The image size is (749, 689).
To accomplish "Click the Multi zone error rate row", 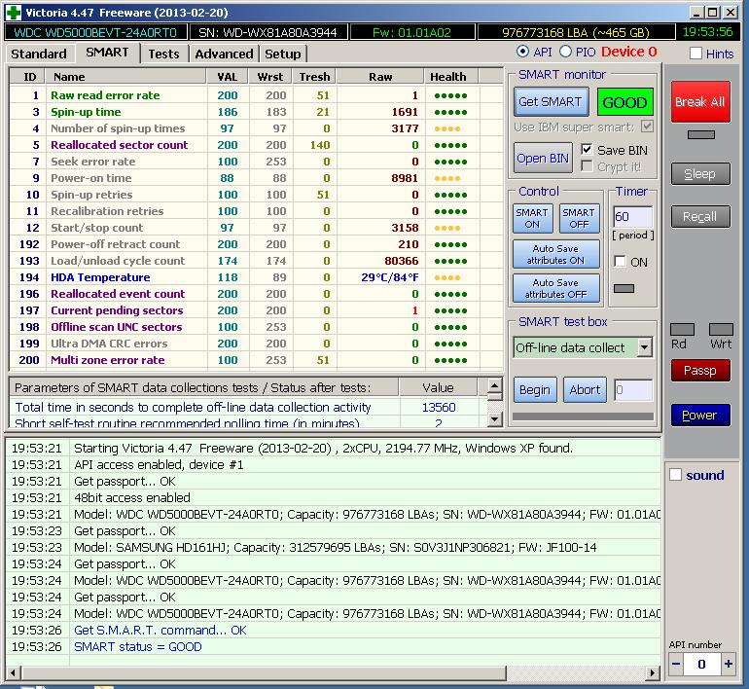I will pyautogui.click(x=256, y=360).
